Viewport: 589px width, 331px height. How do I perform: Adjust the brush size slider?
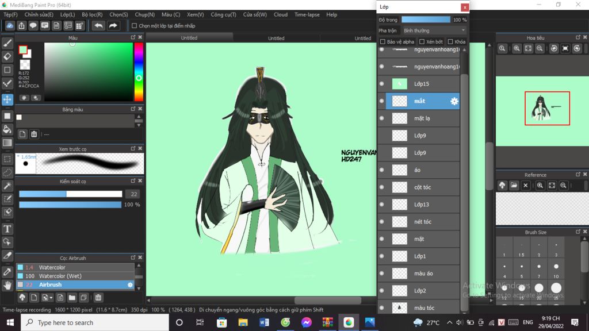(x=71, y=194)
